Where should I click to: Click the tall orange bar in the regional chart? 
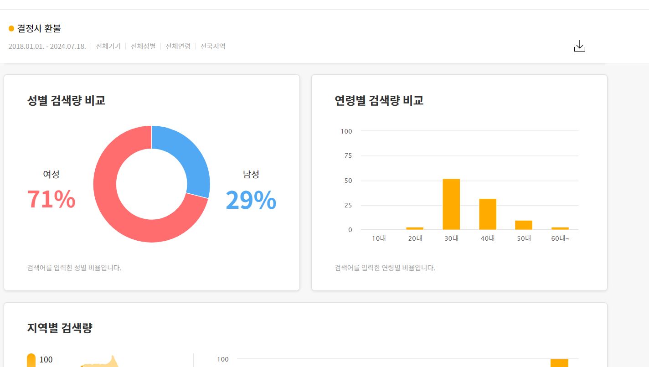[x=559, y=363]
